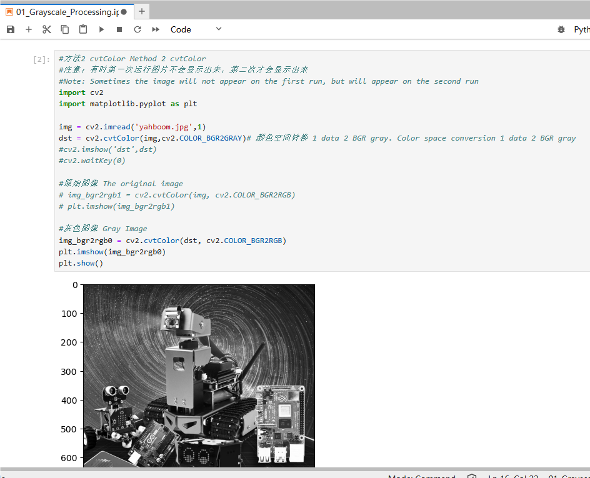Close the notebook tab via its unsaved dot
The image size is (590, 478).
coord(124,12)
